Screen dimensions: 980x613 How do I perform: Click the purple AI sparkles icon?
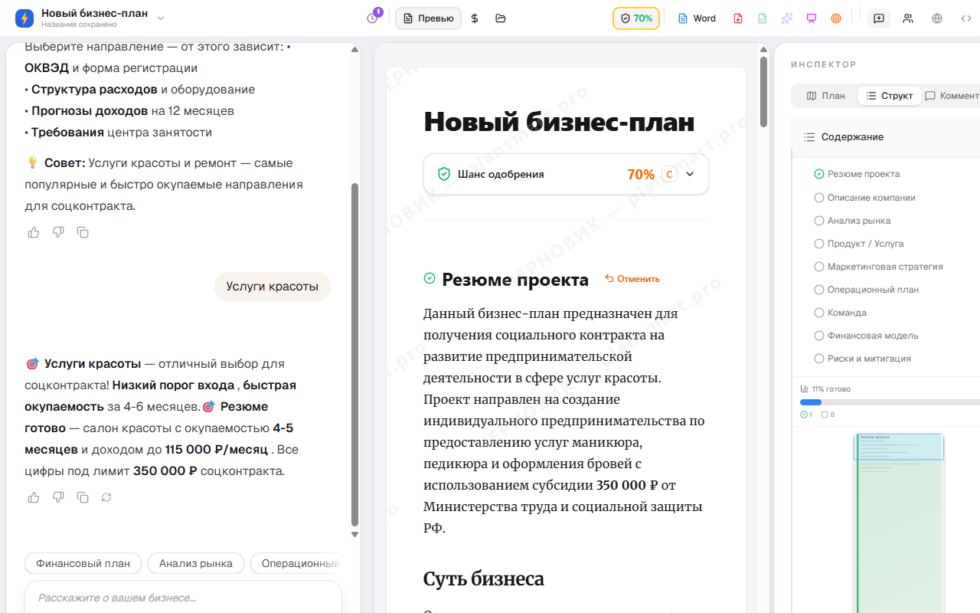pos(786,18)
